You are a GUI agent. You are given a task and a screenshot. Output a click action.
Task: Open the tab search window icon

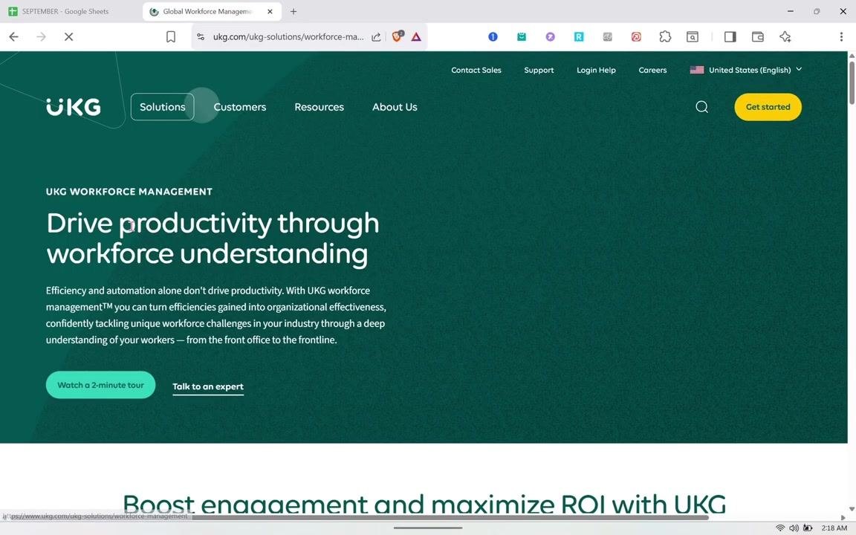tap(693, 36)
